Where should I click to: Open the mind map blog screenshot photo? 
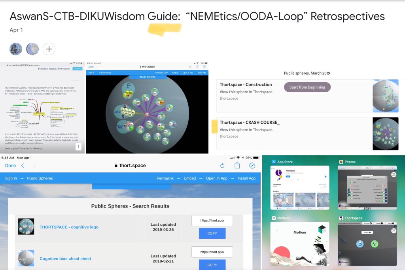tap(42, 108)
